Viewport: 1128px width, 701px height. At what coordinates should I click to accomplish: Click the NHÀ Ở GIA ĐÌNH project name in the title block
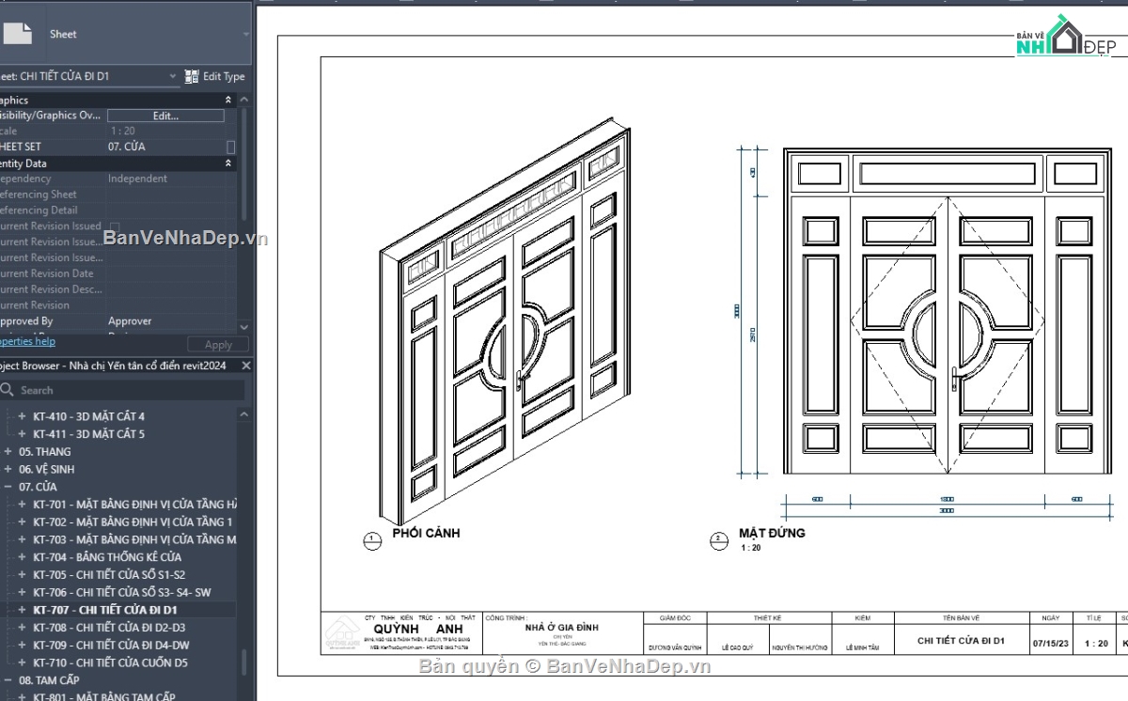click(x=561, y=628)
